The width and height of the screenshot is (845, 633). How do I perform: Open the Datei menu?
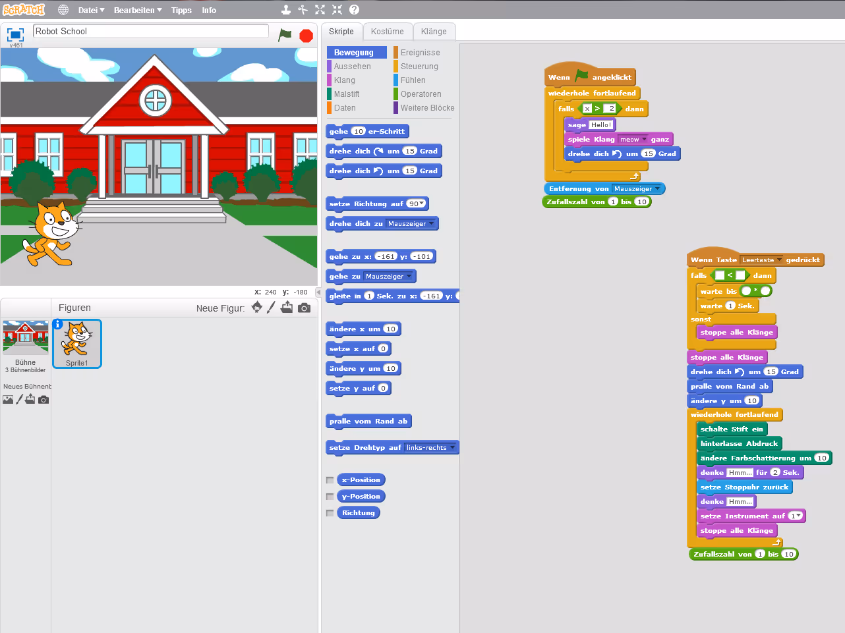(x=90, y=10)
